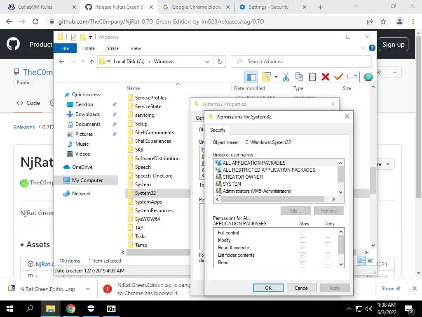422x317 pixels.
Task: Click the GitHub logo in header
Action: coord(13,44)
